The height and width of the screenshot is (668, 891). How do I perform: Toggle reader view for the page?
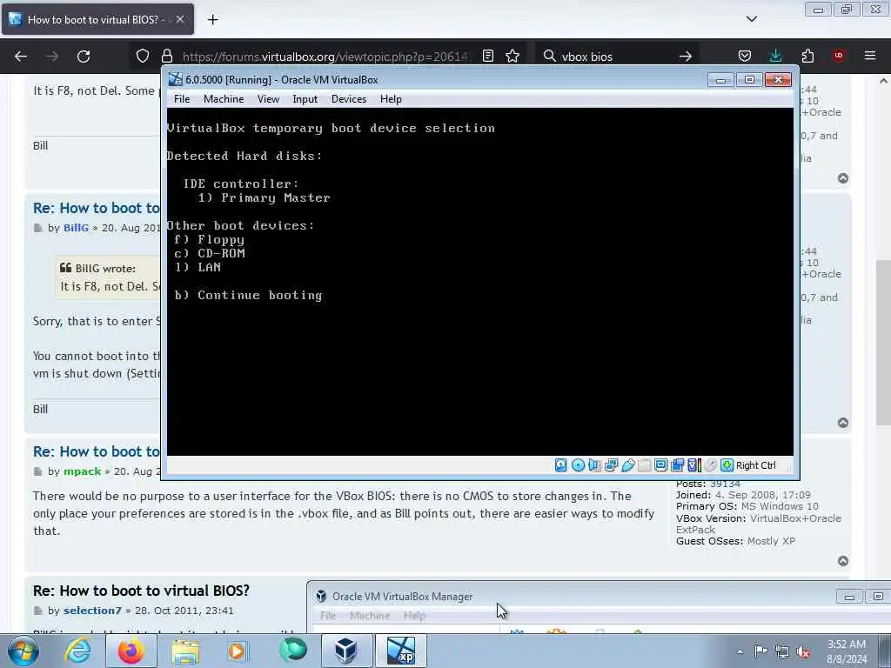[488, 56]
